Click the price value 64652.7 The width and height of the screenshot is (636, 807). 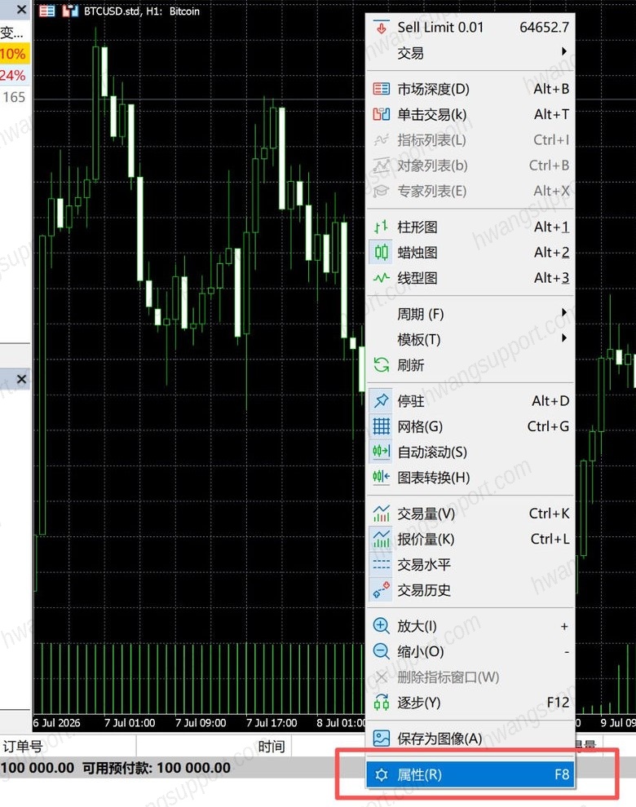click(545, 27)
